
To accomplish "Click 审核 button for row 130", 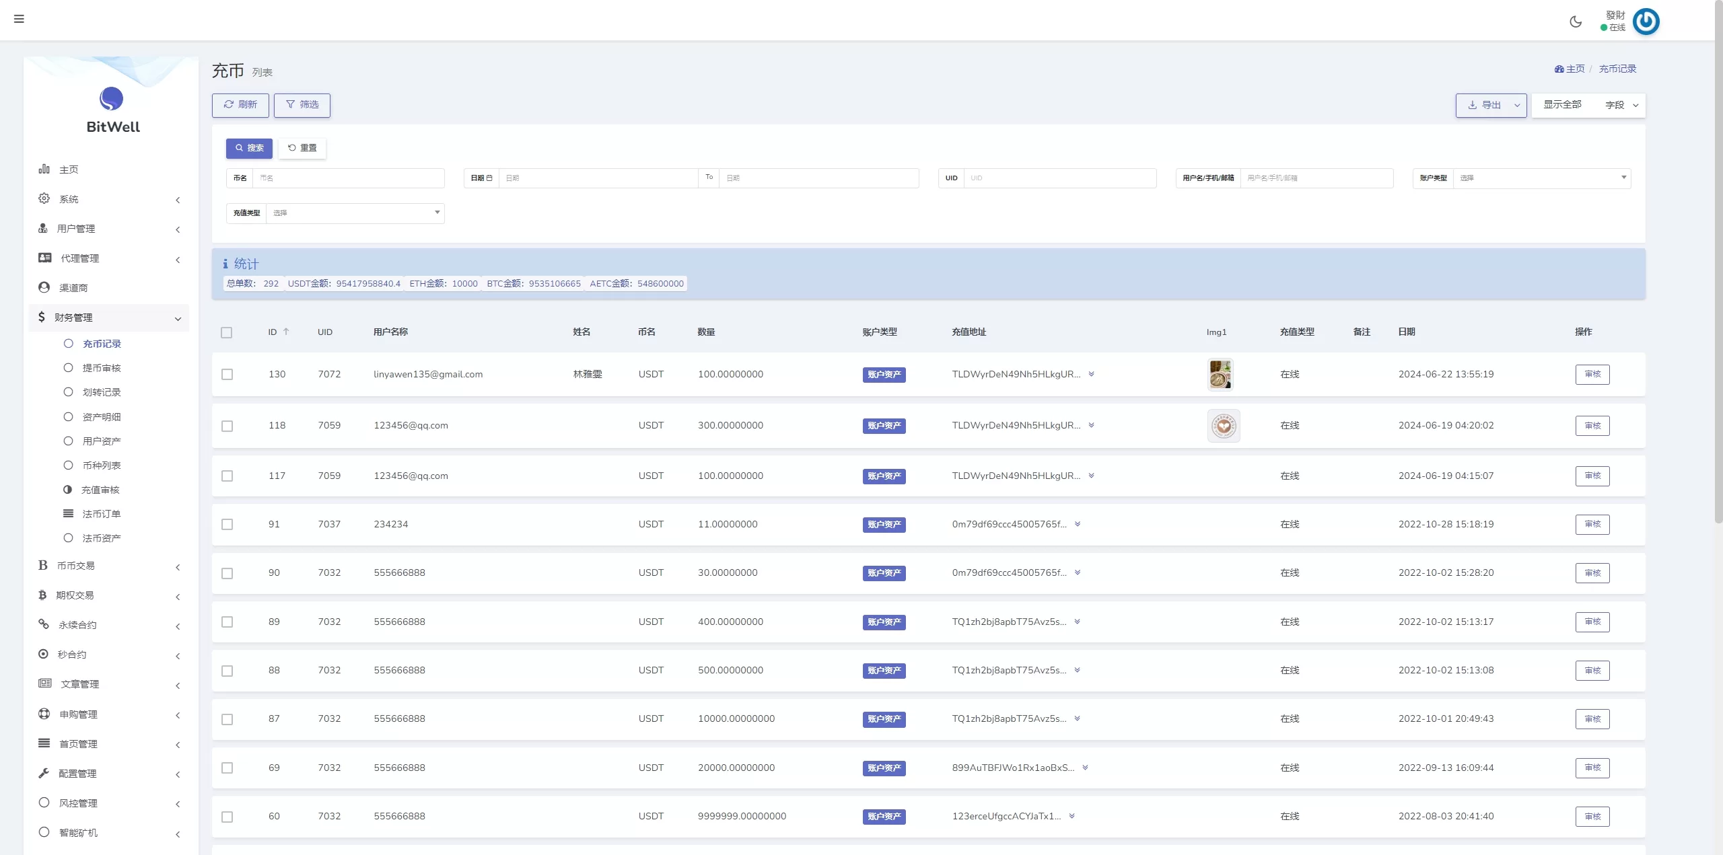I will [1592, 375].
